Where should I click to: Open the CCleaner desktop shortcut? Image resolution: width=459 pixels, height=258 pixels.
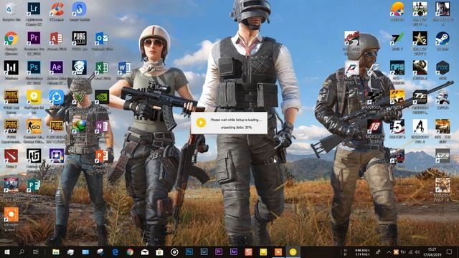[x=57, y=9]
